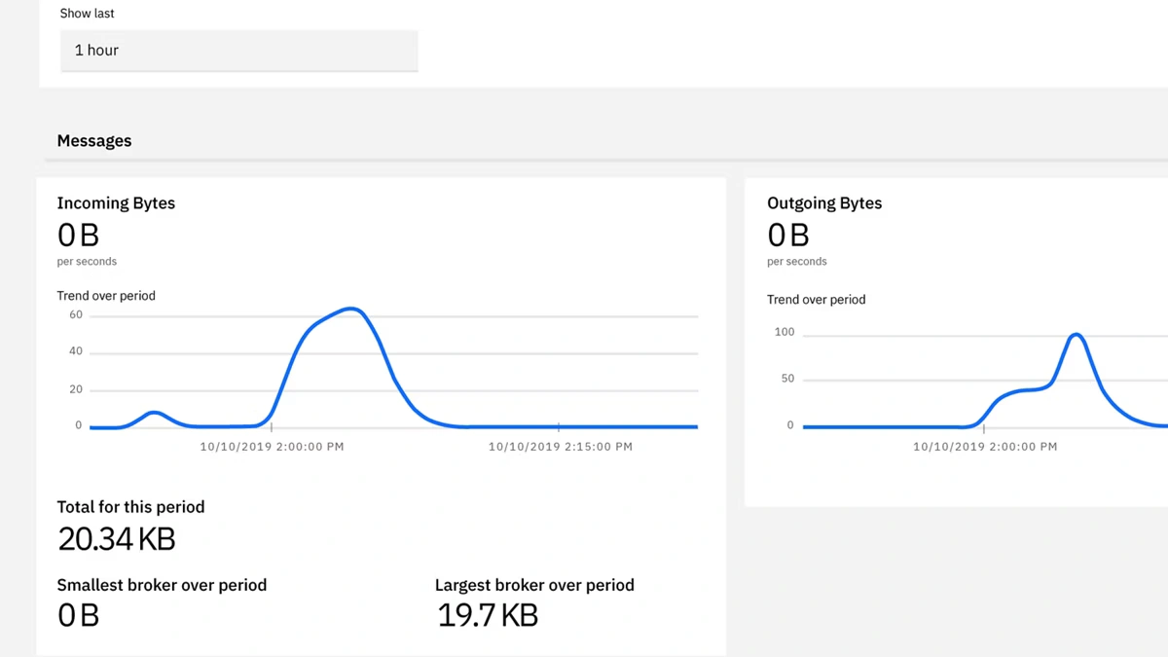Select the 2:00:00 PM label on the Outgoing chart
Viewport: 1168px width, 657px height.
[985, 447]
